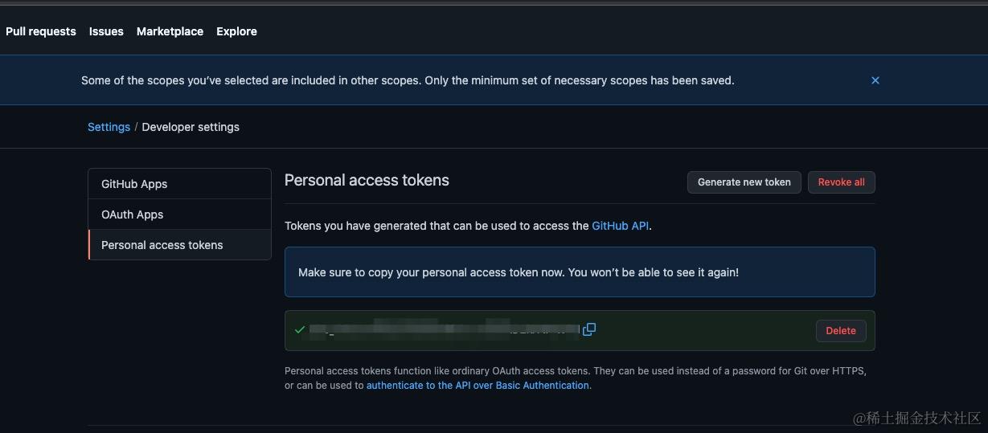Open GitHub Apps in the sidebar
Viewport: 988px width, 433px height.
(x=134, y=184)
